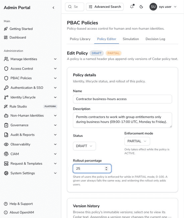Open the sys user account menu
Screen dimensions: 184x218
tap(163, 7)
